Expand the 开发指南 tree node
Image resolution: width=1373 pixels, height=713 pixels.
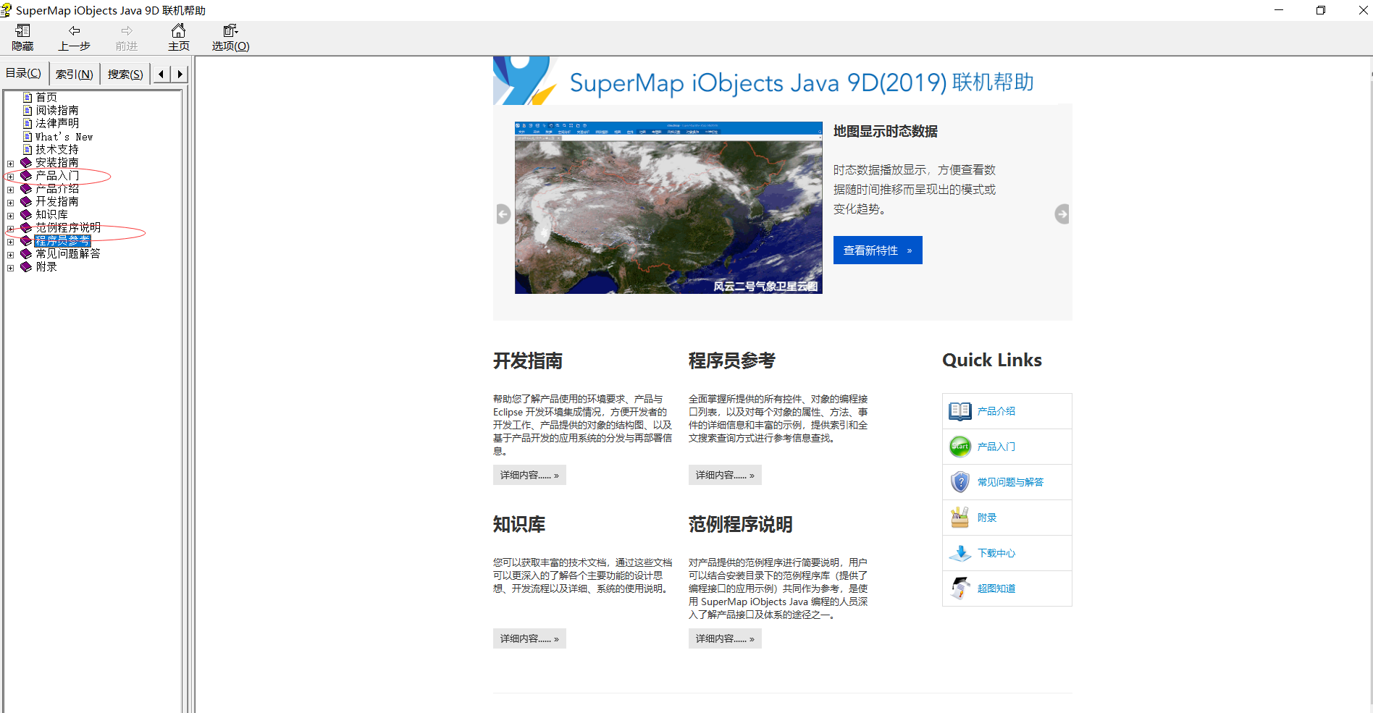coord(11,203)
